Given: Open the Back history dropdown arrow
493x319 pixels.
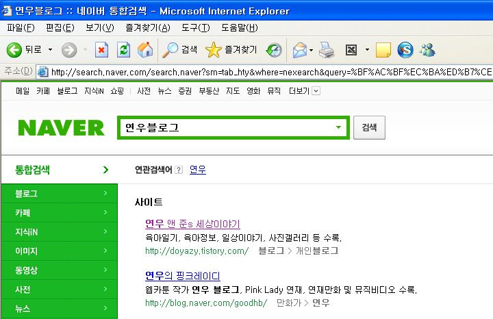Looking at the screenshot, I should (x=50, y=50).
